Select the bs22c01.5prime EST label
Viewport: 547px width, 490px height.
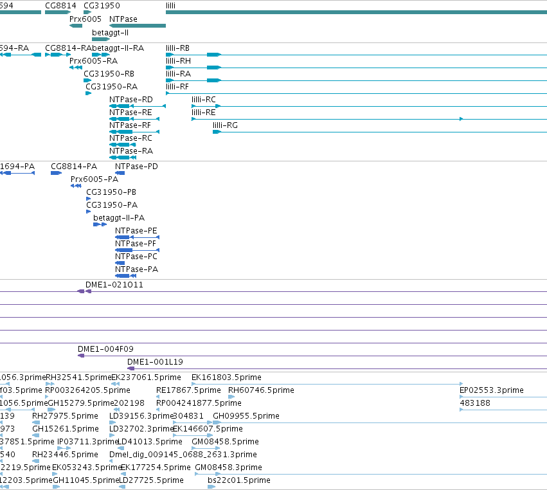click(x=238, y=480)
